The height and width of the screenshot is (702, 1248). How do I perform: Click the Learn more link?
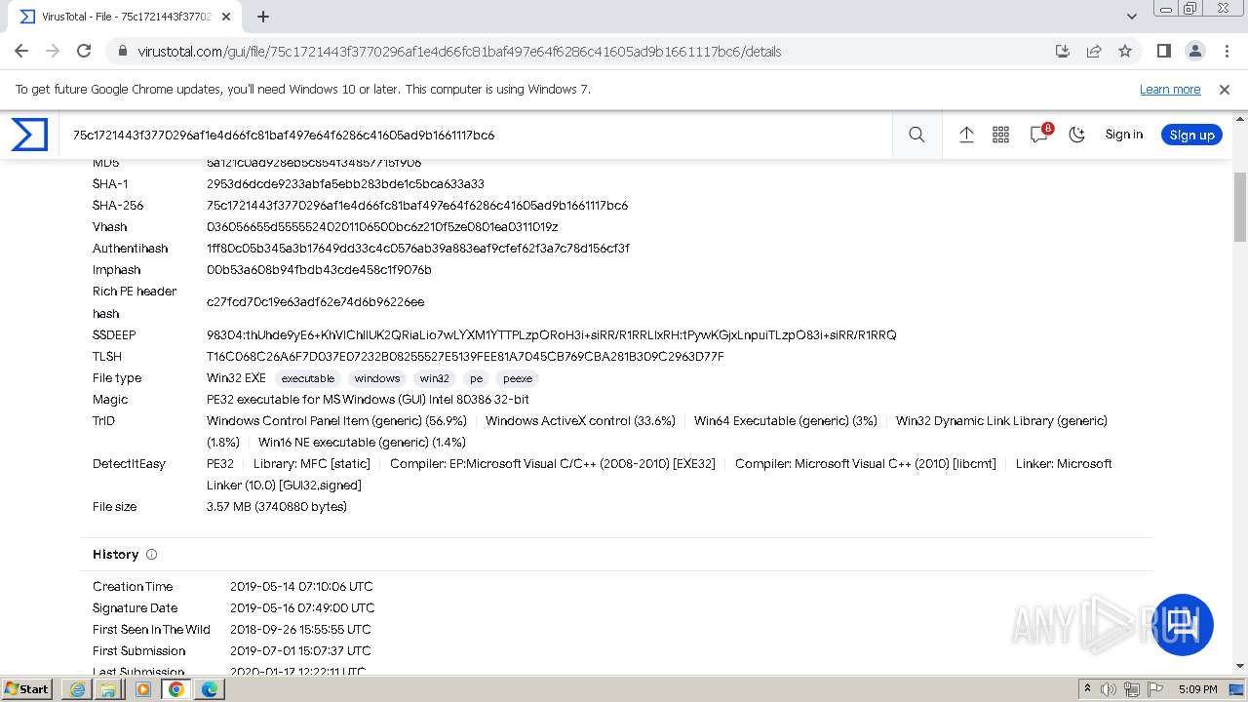coord(1170,89)
